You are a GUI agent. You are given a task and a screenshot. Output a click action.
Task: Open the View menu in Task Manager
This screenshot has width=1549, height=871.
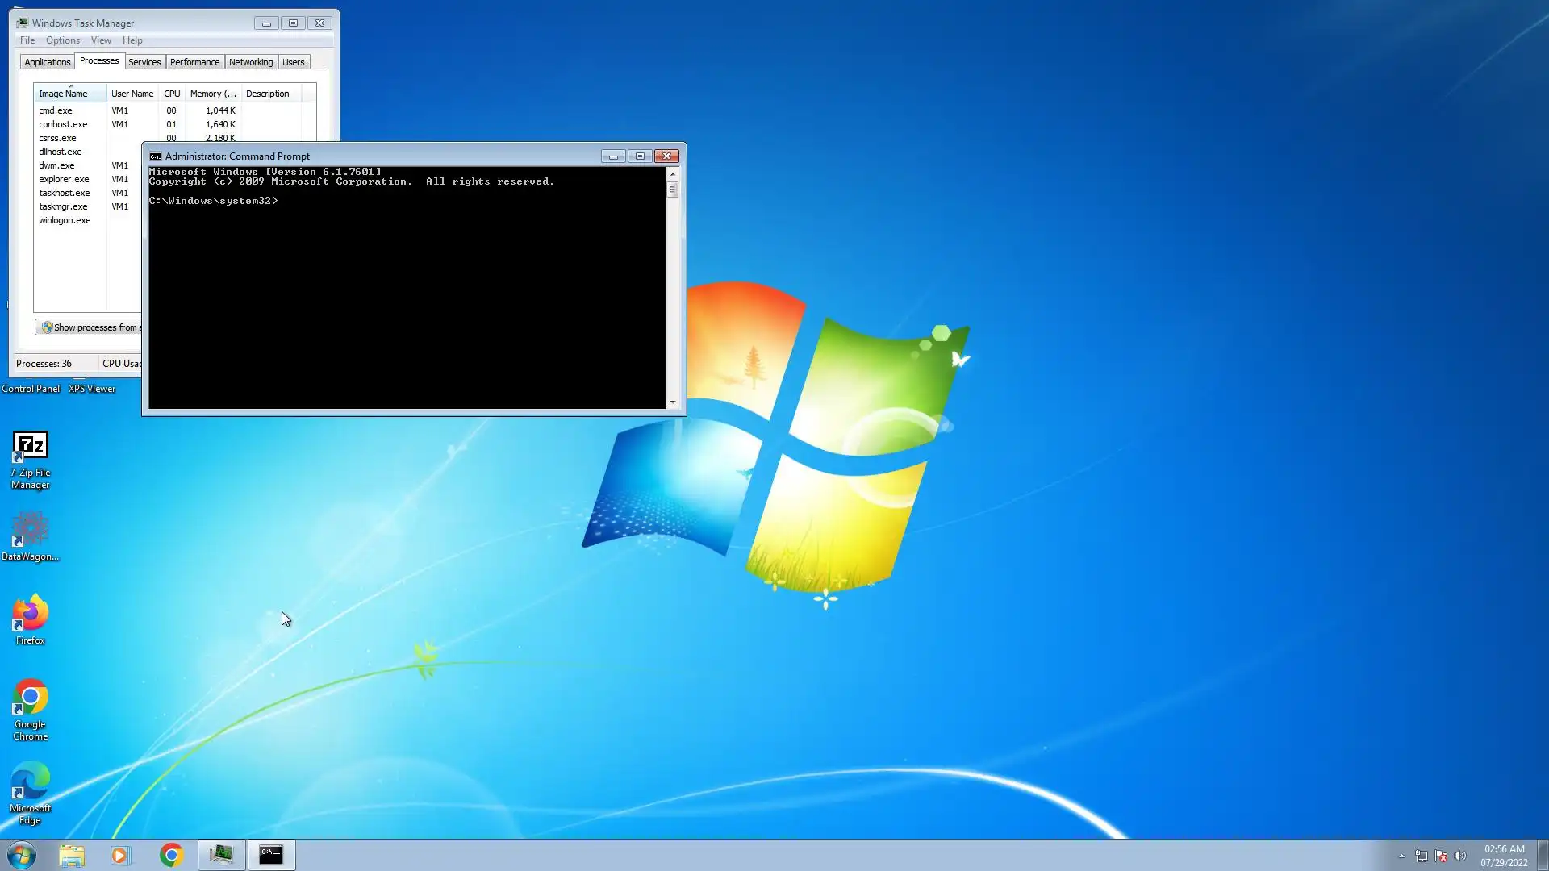101,40
